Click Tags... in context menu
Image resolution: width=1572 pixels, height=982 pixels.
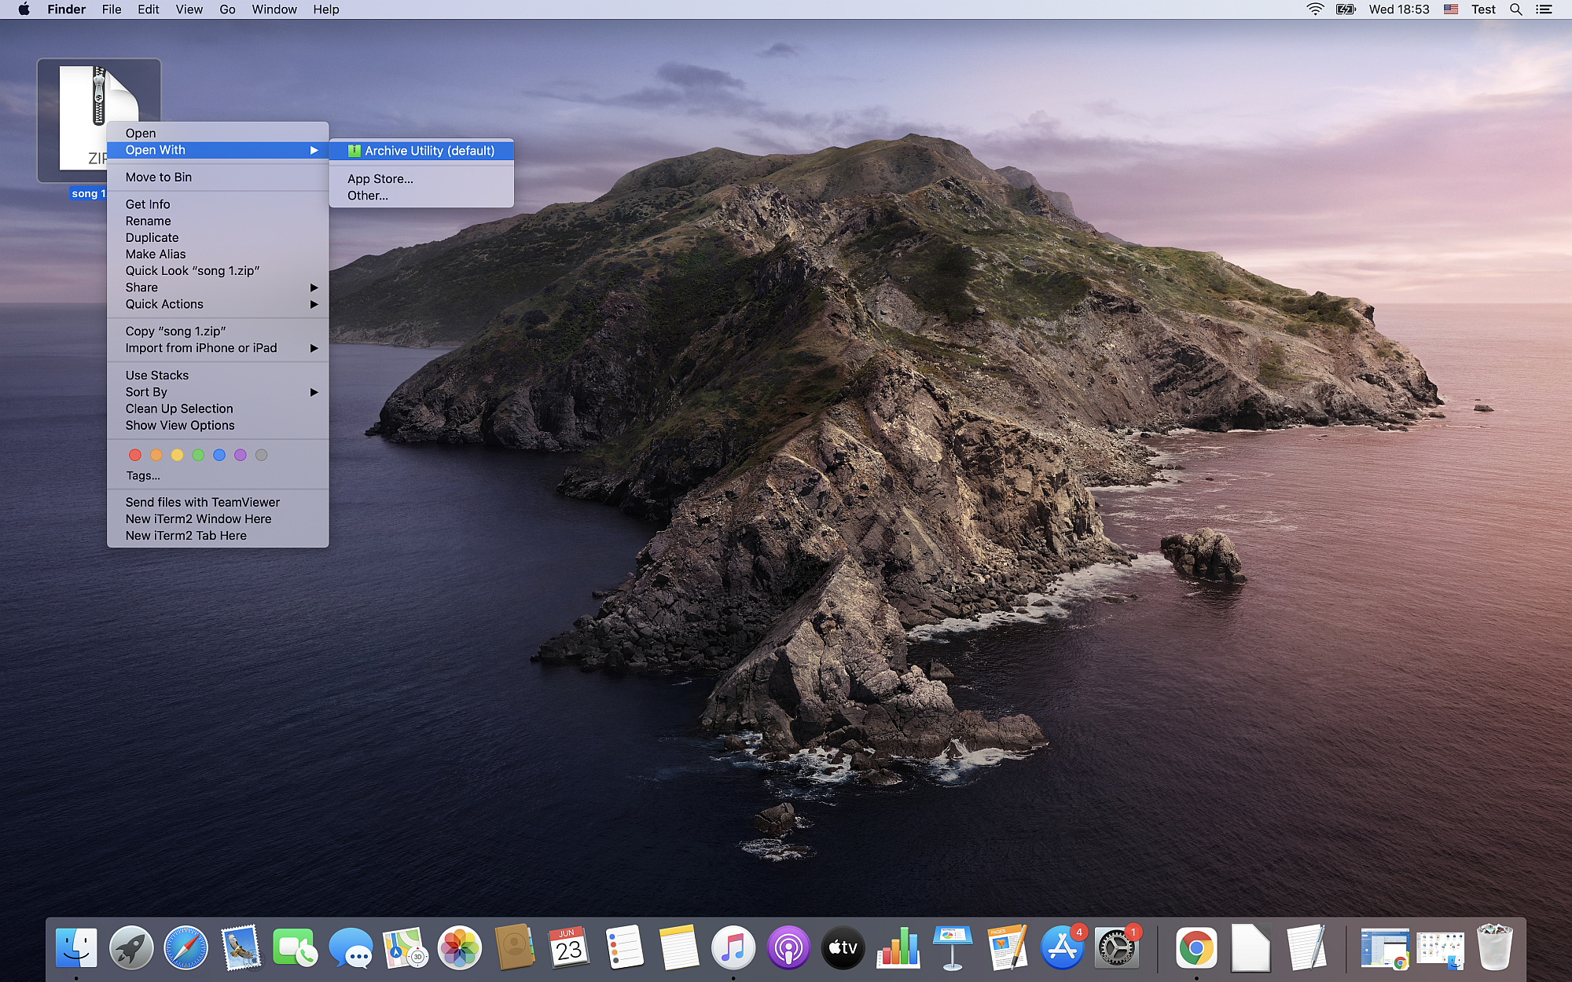click(x=143, y=476)
